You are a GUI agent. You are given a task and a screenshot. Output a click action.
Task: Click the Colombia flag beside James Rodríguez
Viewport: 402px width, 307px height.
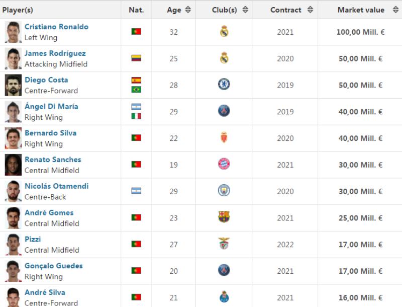tap(136, 58)
